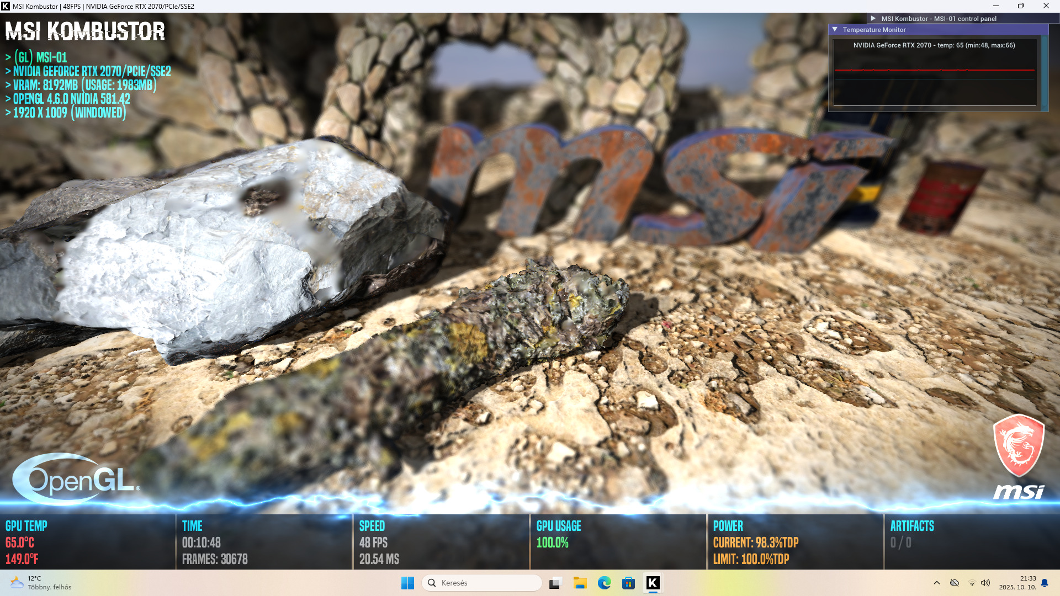This screenshot has height=596, width=1060.
Task: Click the speaker volume tray icon
Action: point(985,583)
